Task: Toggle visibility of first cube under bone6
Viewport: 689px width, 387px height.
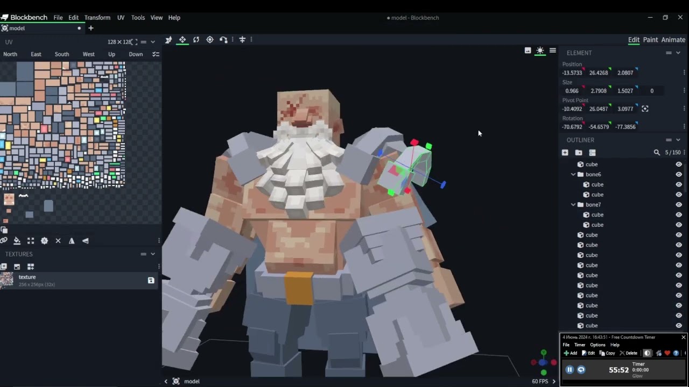Action: click(x=679, y=184)
